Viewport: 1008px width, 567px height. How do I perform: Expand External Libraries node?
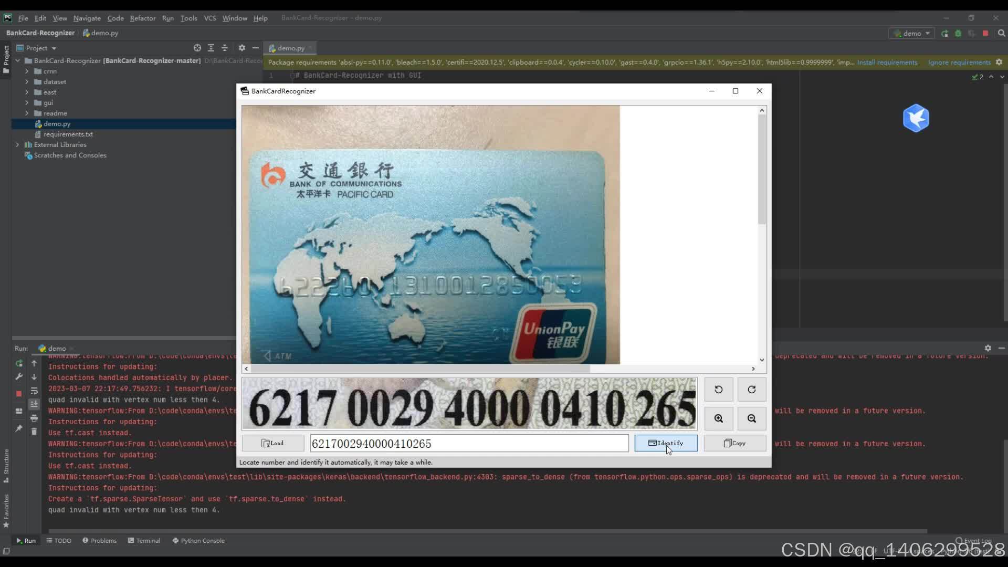click(x=18, y=145)
